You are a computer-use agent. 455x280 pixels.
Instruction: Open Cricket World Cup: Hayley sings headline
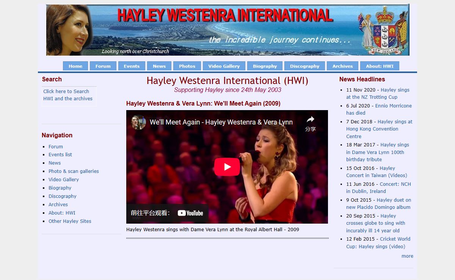[x=378, y=243]
